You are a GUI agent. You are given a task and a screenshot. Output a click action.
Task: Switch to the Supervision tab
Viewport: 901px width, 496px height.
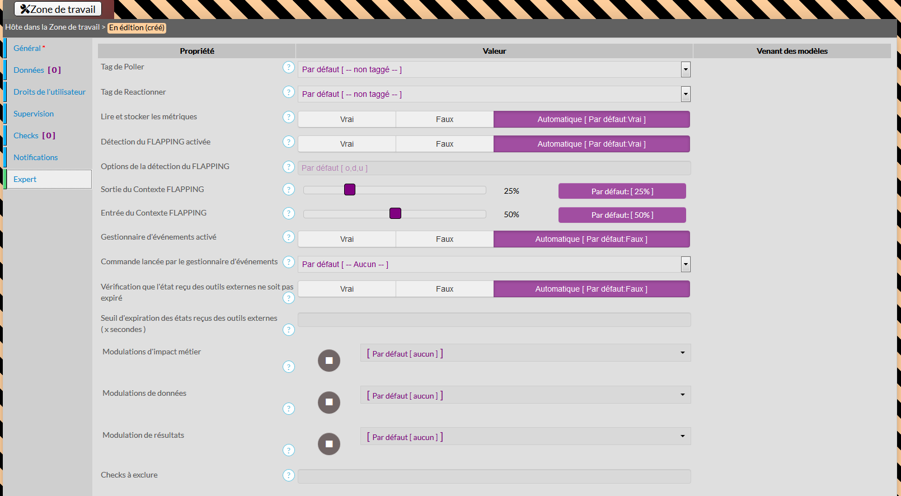tap(34, 114)
